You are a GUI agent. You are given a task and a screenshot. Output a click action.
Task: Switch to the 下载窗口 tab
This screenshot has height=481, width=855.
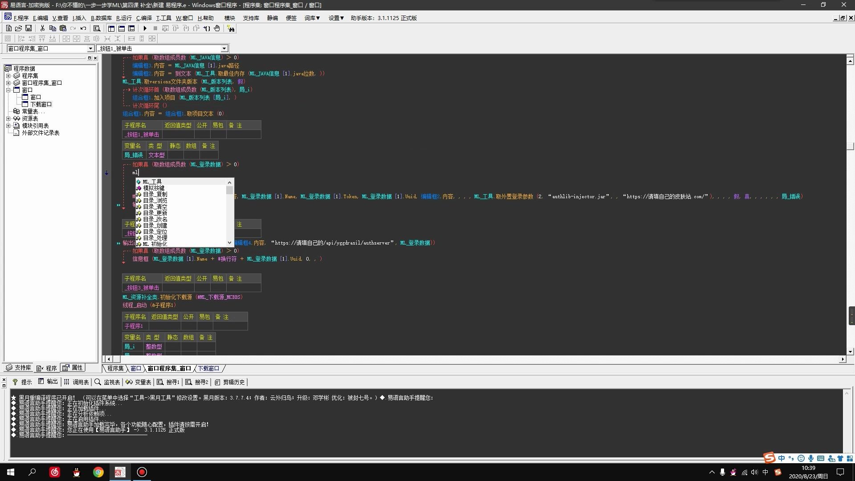[x=208, y=368]
